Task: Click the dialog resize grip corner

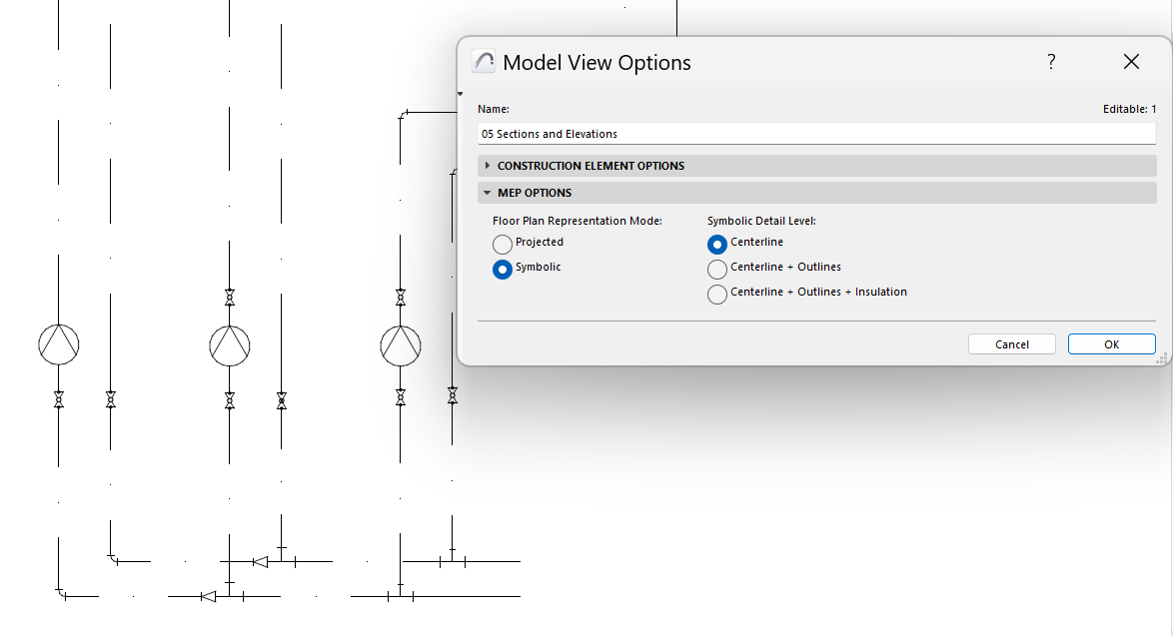Action: [x=1163, y=358]
